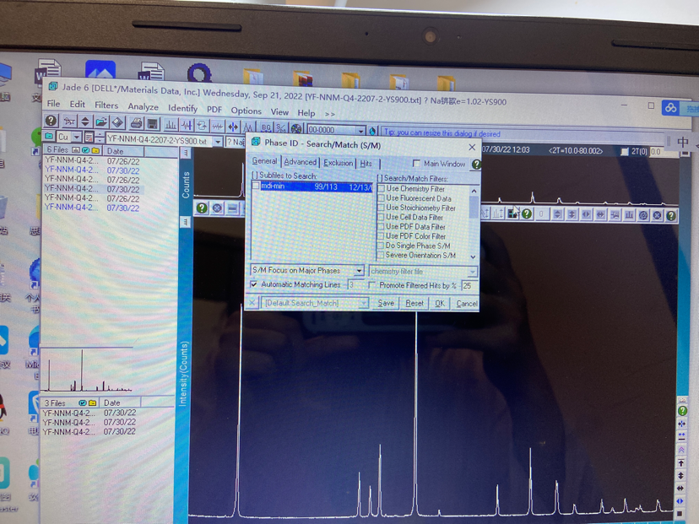
Task: Switch to the Advanced tab
Action: coord(300,162)
